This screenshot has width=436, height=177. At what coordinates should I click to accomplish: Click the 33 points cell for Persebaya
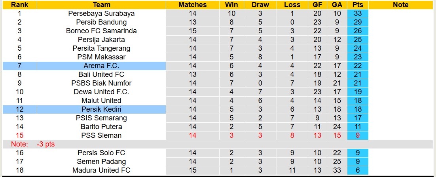pos(358,13)
